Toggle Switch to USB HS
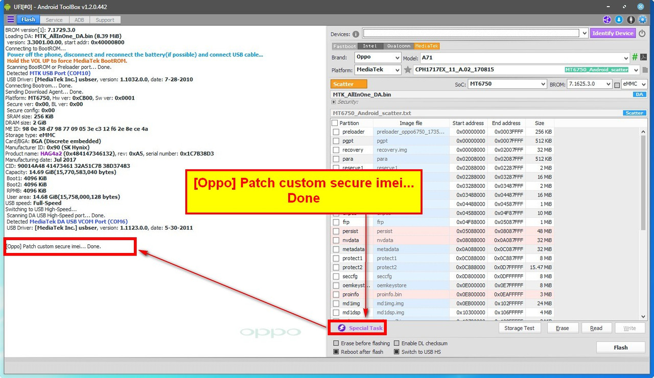654x378 pixels. (x=397, y=352)
